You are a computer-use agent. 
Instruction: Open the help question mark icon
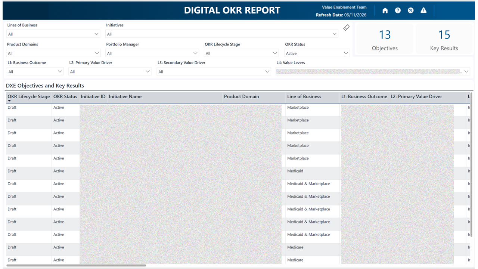coord(398,10)
